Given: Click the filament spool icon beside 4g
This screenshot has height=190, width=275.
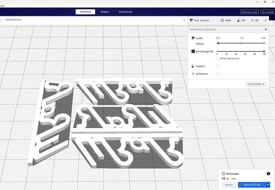Looking at the screenshot, I should (x=224, y=178).
